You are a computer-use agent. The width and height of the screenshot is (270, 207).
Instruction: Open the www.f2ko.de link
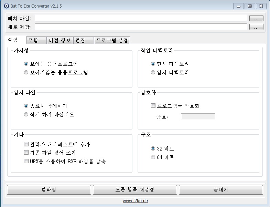[135, 201]
